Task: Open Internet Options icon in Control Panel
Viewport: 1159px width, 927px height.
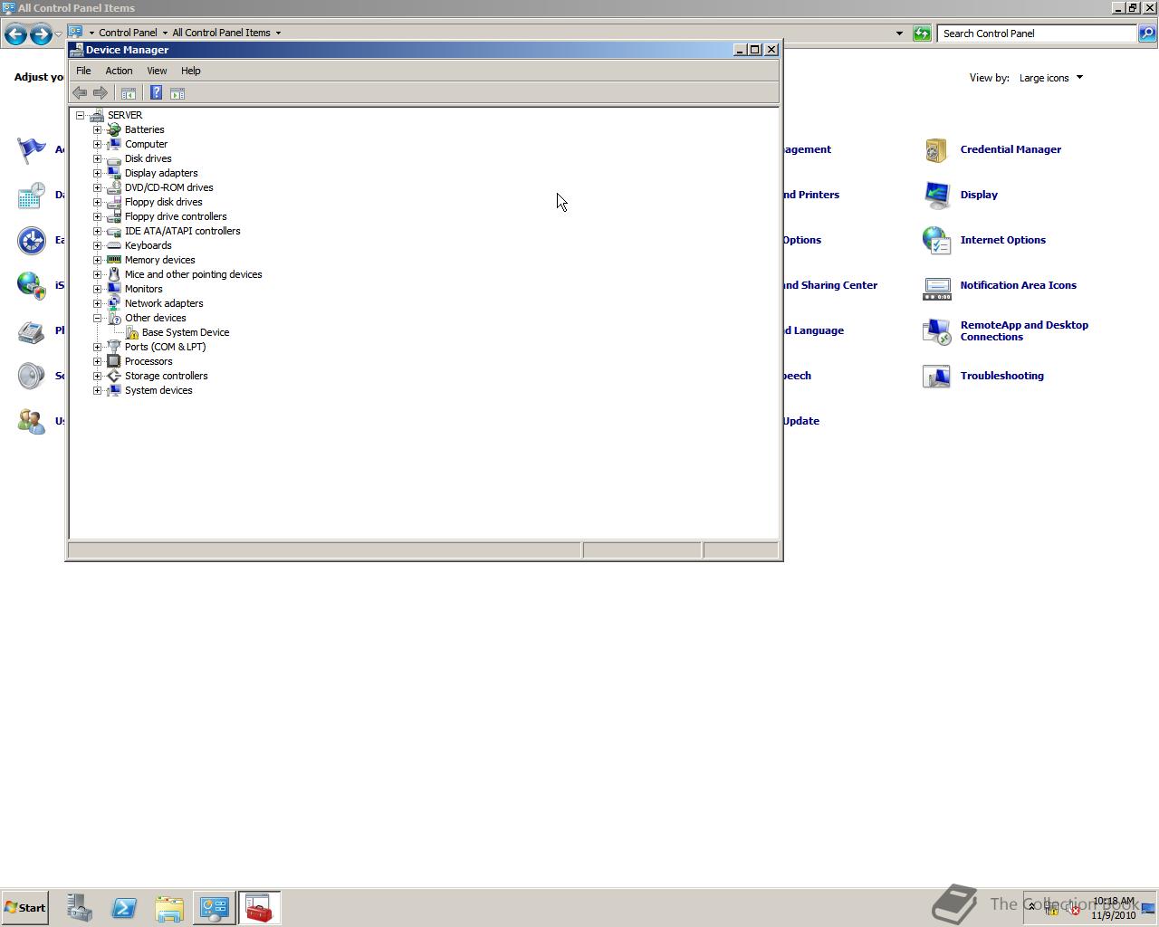Action: tap(936, 240)
